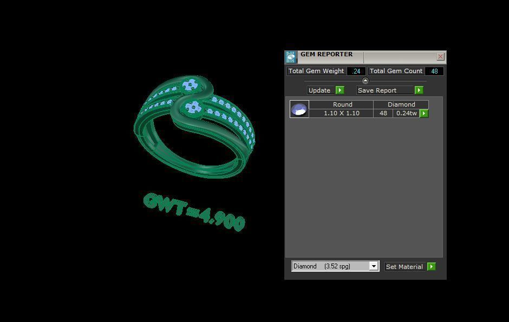Click the Total Gem Weight value .24
509x322 pixels.
[356, 71]
